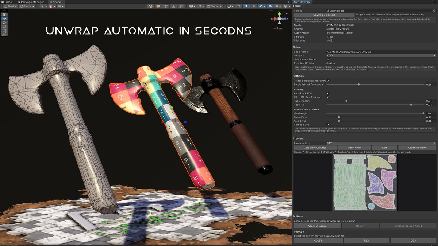Select the Scale tool

click(x=4, y=27)
